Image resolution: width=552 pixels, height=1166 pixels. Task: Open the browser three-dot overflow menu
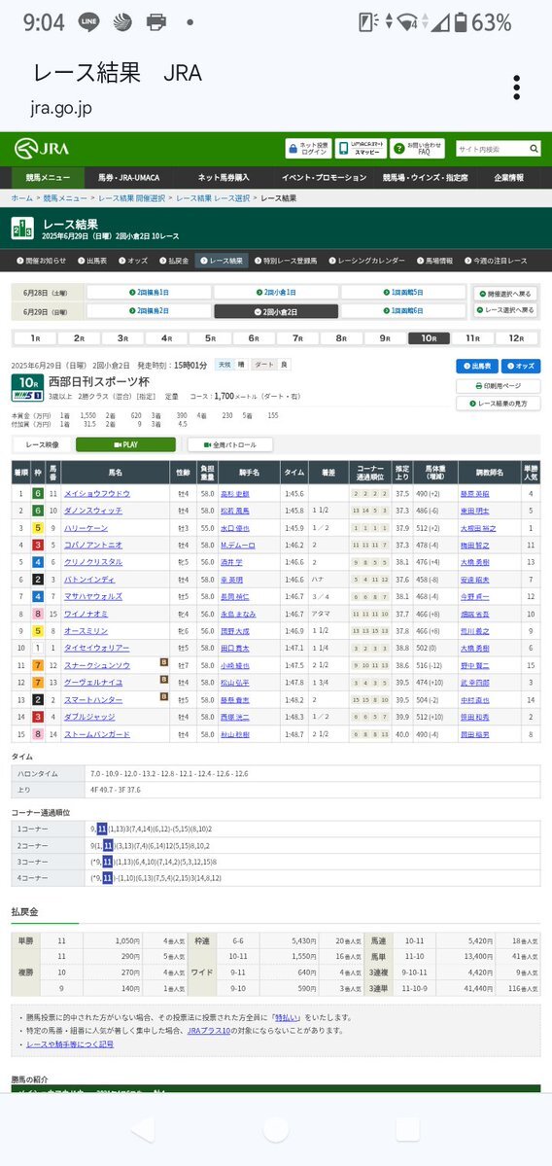click(x=516, y=88)
